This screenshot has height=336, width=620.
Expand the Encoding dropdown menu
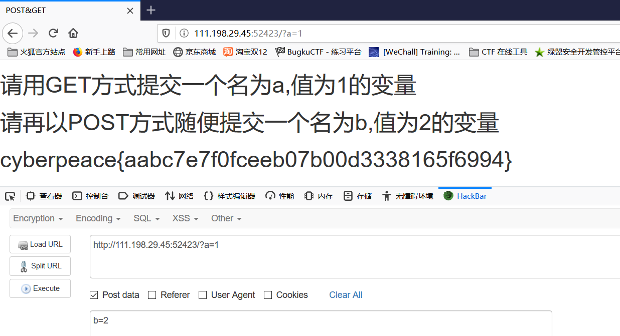coord(98,218)
